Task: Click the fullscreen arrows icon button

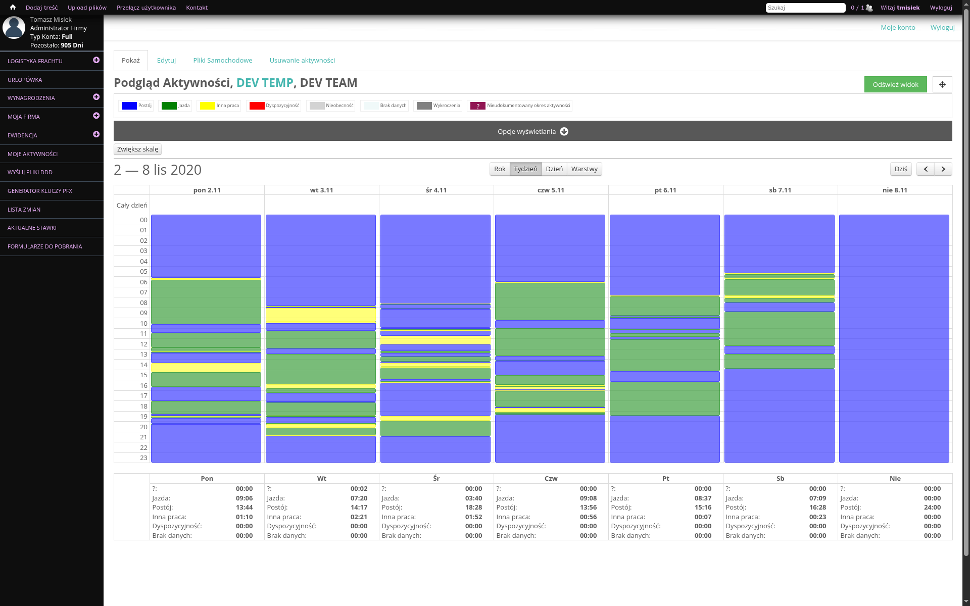Action: coord(942,84)
